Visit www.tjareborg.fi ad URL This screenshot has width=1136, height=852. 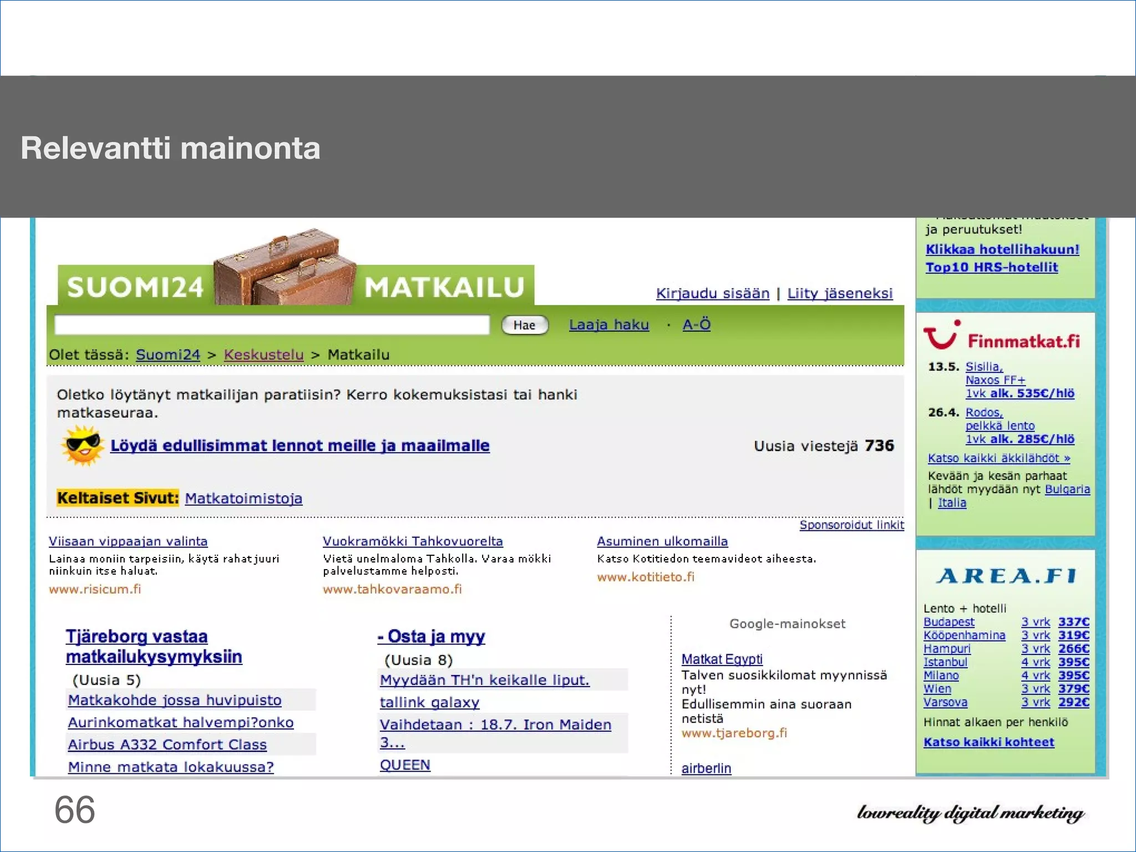click(734, 733)
